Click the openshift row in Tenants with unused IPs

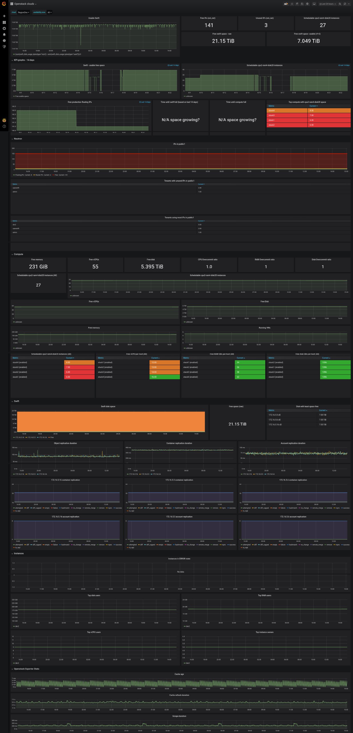pyautogui.click(x=180, y=188)
